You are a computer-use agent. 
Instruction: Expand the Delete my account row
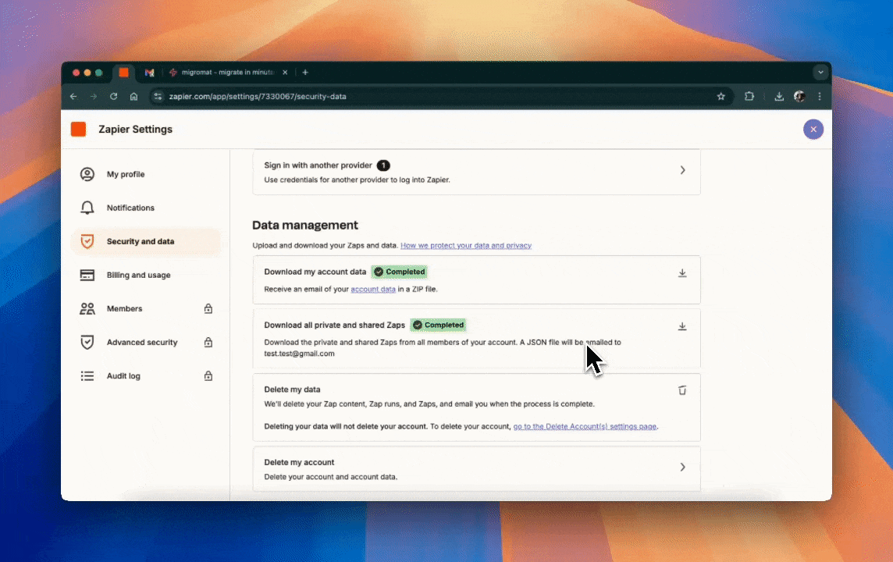pos(681,467)
